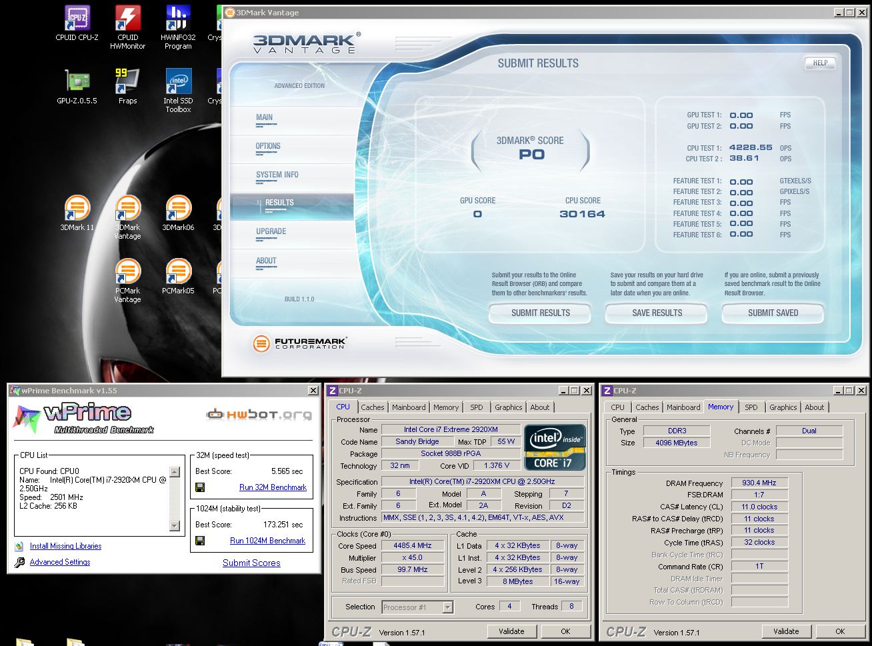Switch to CPU tab in right CPU-Z window
Image resolution: width=872 pixels, height=646 pixels.
[618, 407]
